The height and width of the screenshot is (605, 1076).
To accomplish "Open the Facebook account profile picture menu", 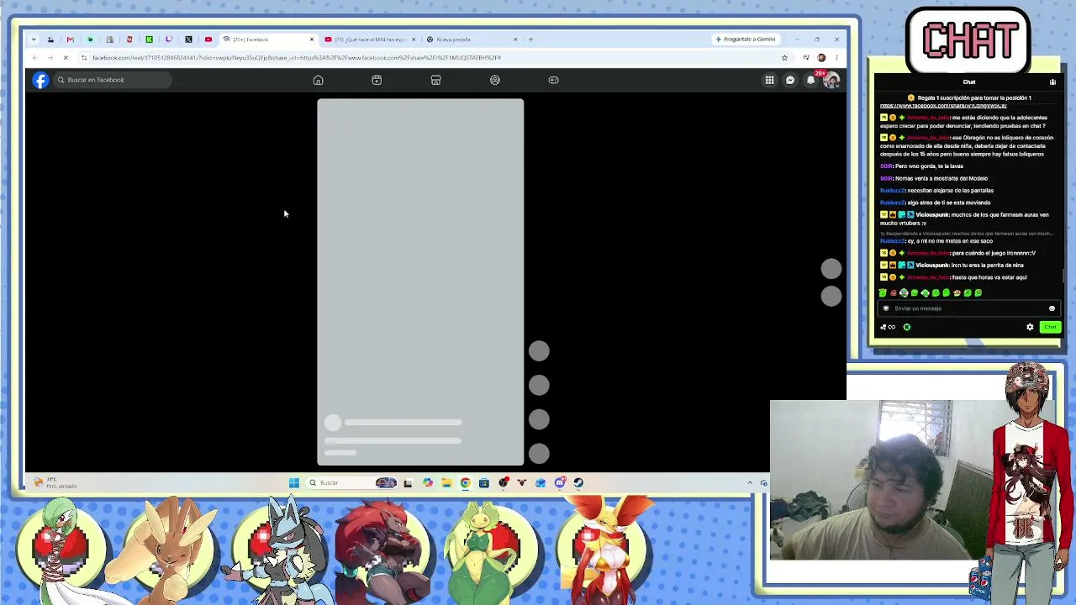I will [831, 80].
